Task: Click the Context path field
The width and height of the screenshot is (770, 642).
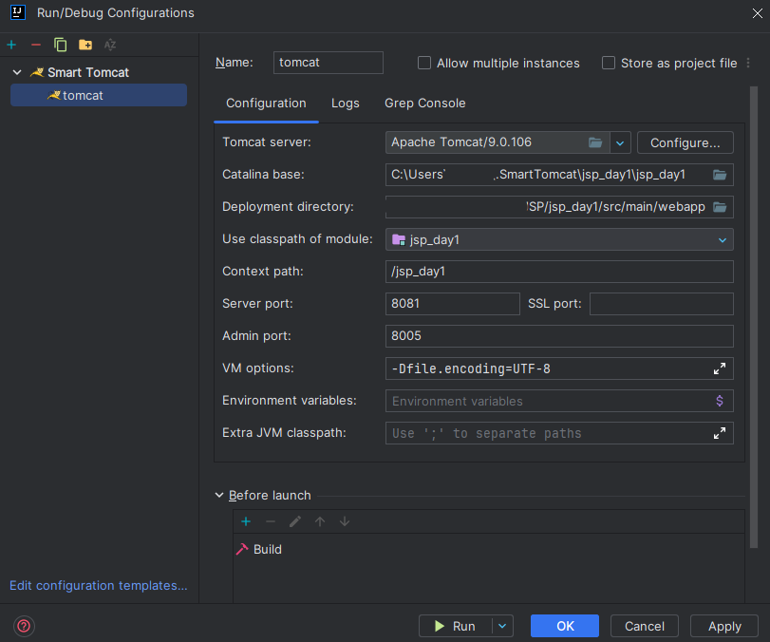Action: coord(559,272)
